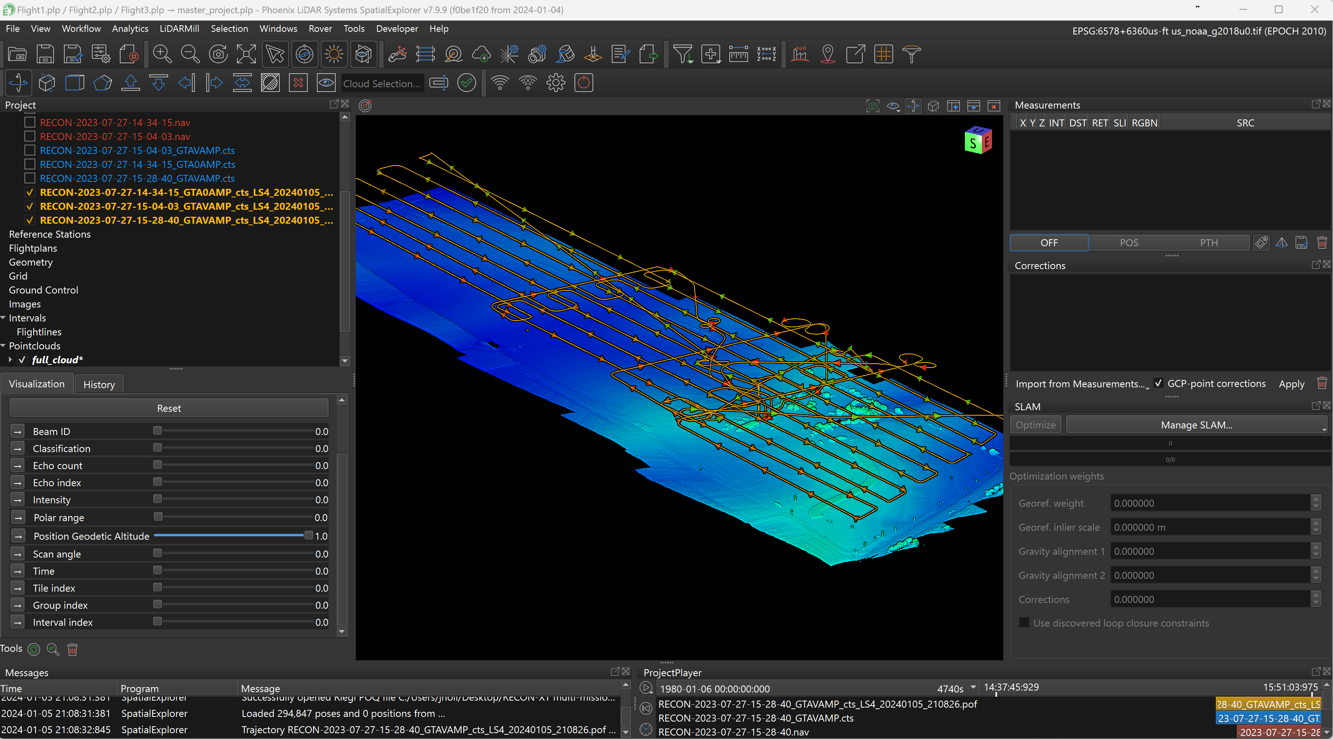Click the cloud with plus icon
The image size is (1333, 739).
(x=481, y=54)
